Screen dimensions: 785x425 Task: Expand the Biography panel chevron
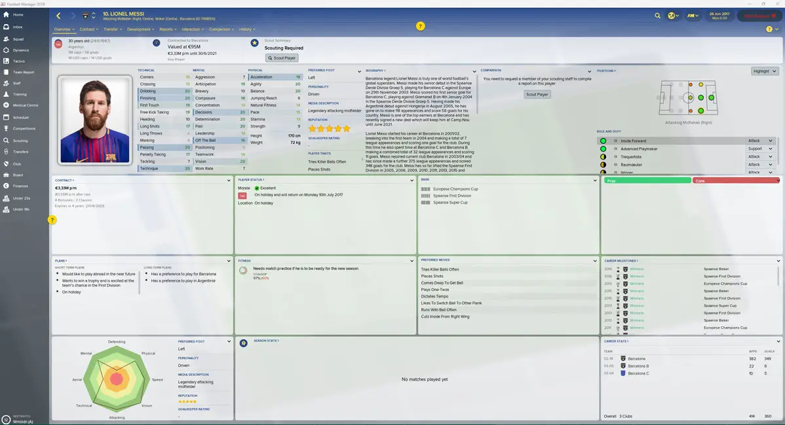pos(474,71)
